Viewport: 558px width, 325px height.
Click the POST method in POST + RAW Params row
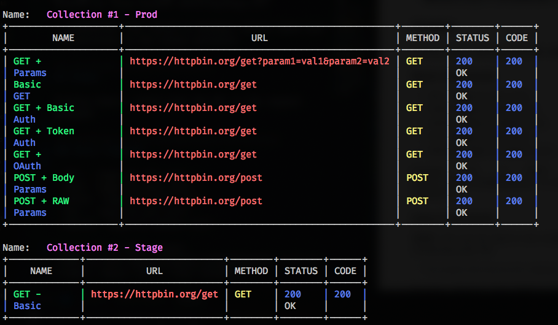click(417, 201)
